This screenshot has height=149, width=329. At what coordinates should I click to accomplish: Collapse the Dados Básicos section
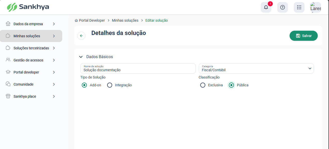(x=81, y=57)
